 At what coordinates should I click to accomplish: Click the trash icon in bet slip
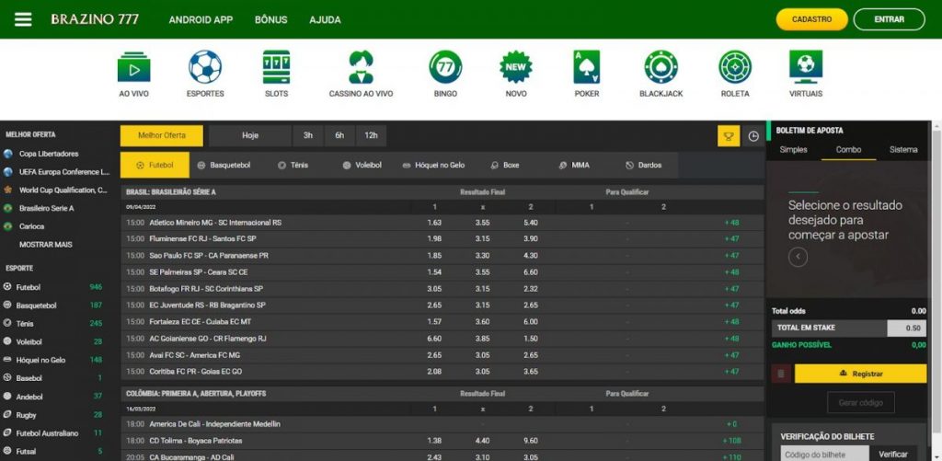pyautogui.click(x=781, y=374)
